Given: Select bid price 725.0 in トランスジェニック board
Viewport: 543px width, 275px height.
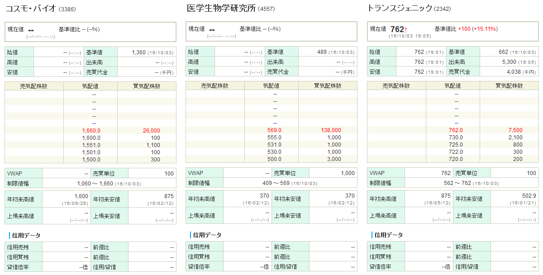Looking at the screenshot, I should 456,145.
